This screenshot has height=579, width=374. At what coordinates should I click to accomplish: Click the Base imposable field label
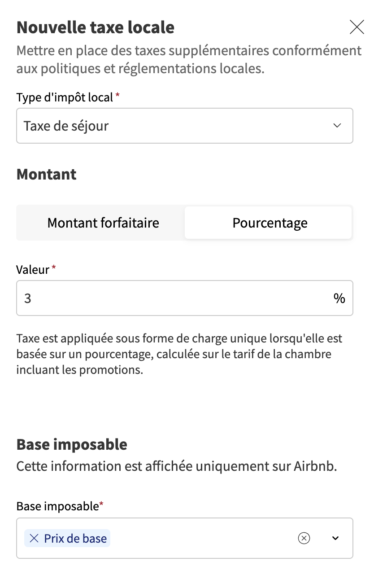coord(57,506)
